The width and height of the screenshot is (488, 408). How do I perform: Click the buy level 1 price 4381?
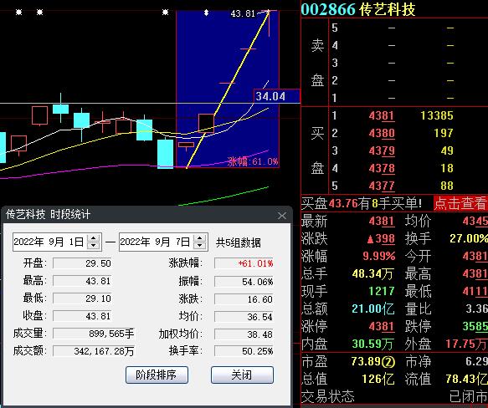[x=382, y=115]
